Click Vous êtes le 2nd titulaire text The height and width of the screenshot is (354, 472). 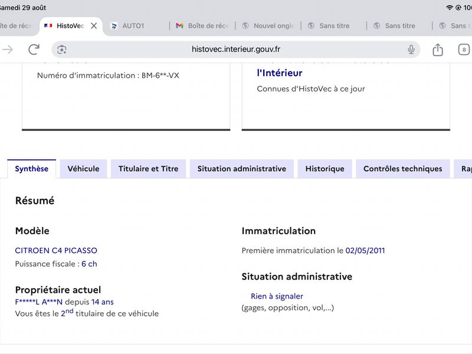click(87, 313)
